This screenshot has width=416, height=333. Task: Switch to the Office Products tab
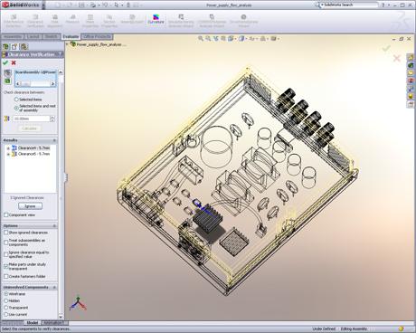click(97, 36)
